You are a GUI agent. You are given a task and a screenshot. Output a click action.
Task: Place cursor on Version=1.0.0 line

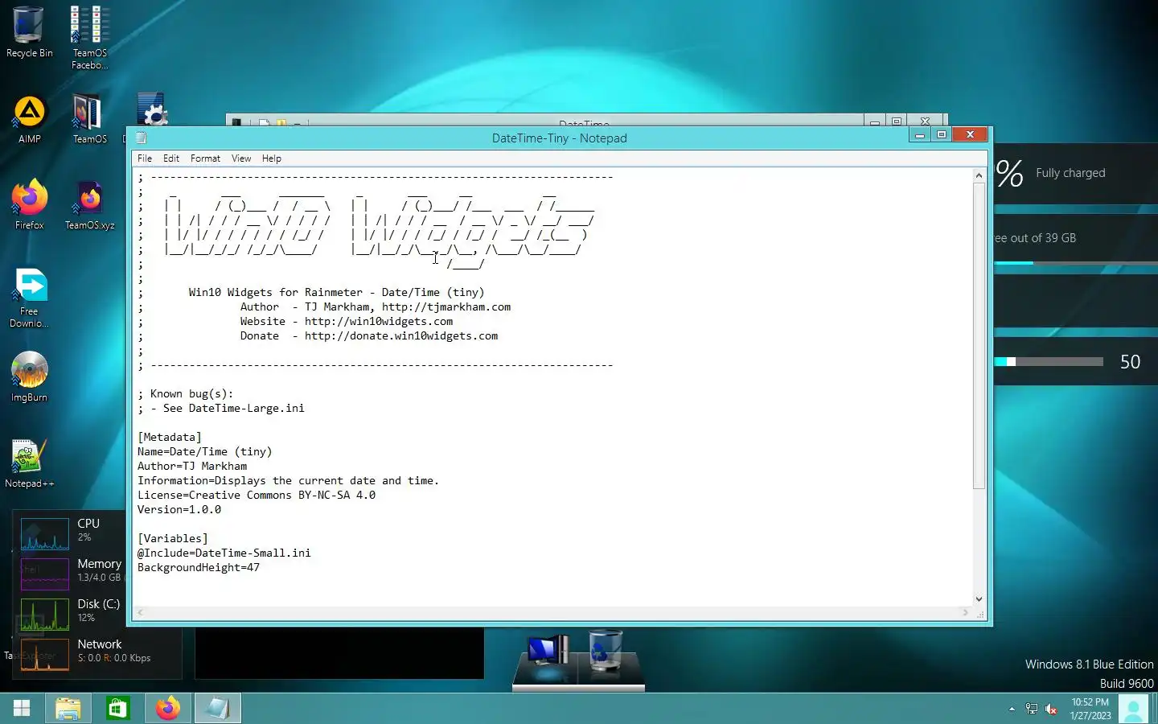(x=179, y=509)
